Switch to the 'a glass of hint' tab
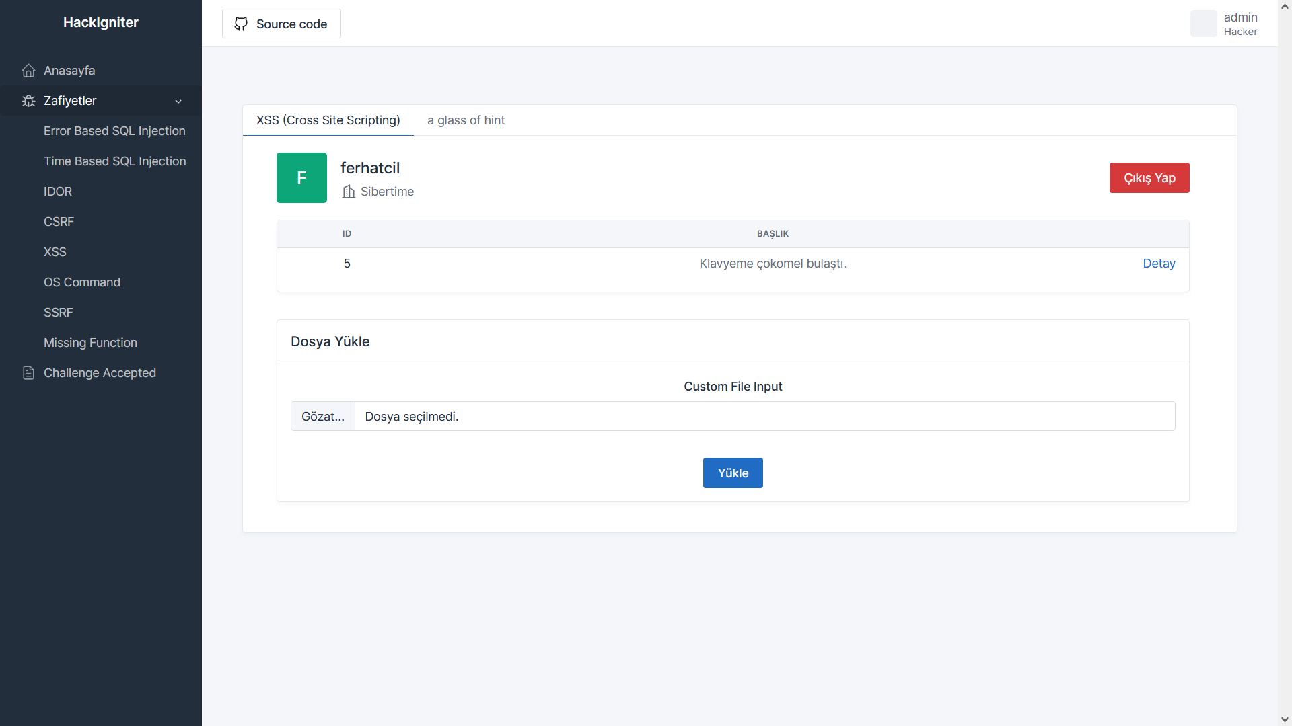 [466, 120]
